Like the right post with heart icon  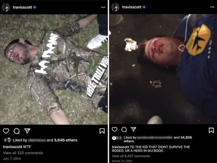click(x=115, y=129)
